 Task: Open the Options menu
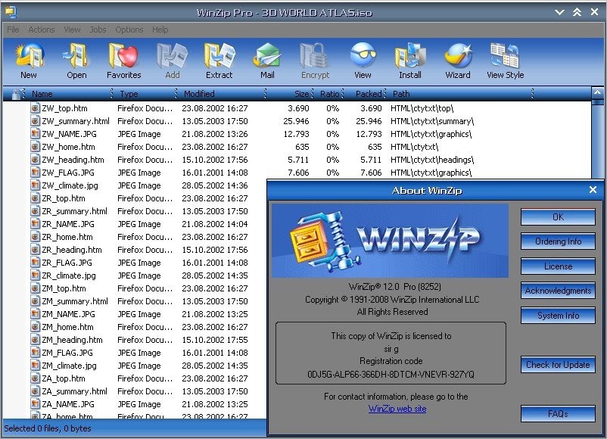129,30
